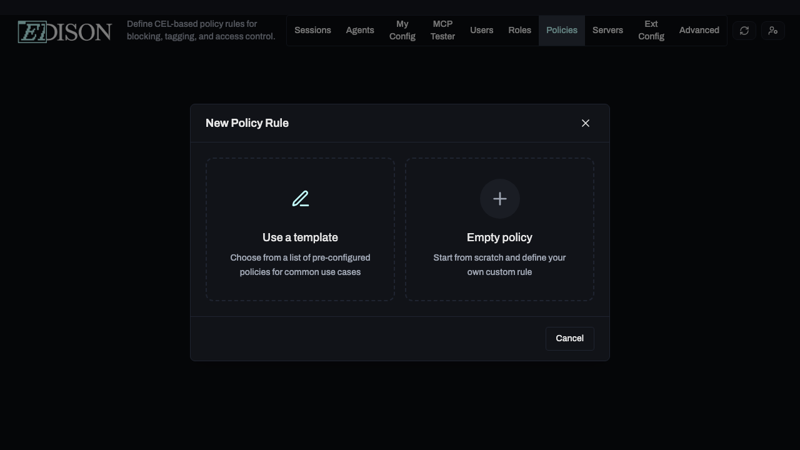Select the Policies tab

pyautogui.click(x=561, y=30)
